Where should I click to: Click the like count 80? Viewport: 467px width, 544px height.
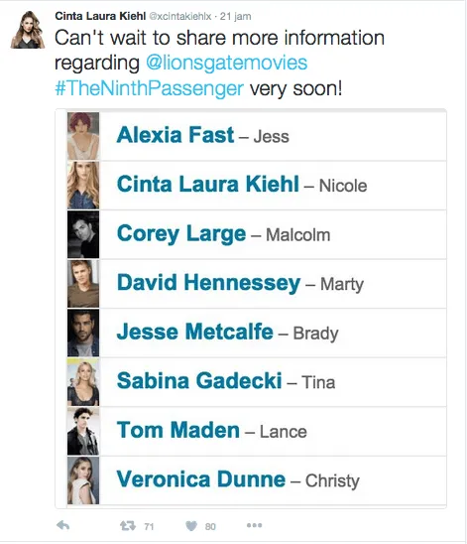210,527
